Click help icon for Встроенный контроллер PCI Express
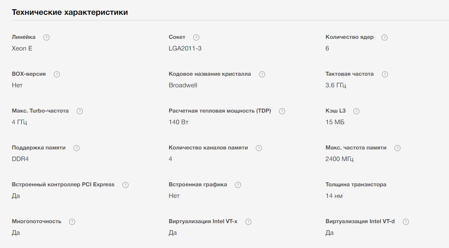Image resolution: width=449 pixels, height=248 pixels. [125, 185]
